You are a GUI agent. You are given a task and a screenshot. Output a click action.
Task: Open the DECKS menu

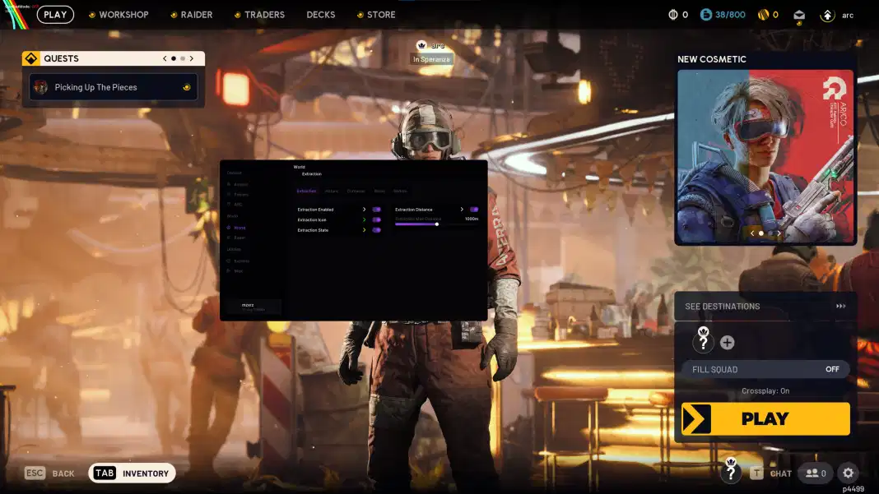click(x=321, y=15)
